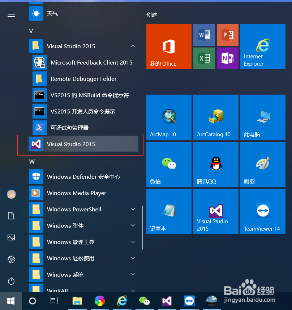The height and width of the screenshot is (310, 292).
Task: Open Cortana circle on taskbar
Action: tap(33, 301)
